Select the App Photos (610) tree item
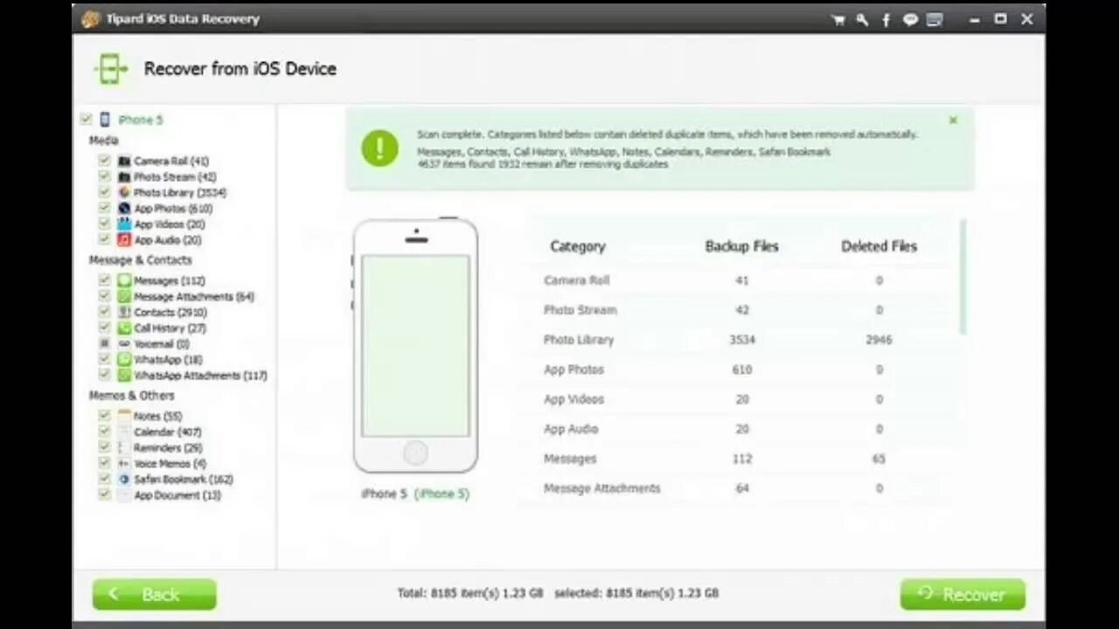Viewport: 1119px width, 629px height. tap(173, 209)
